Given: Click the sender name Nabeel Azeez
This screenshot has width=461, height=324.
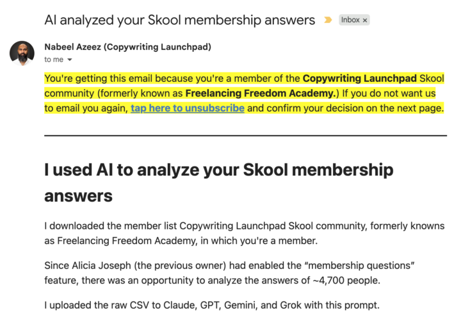Looking at the screenshot, I should point(75,47).
